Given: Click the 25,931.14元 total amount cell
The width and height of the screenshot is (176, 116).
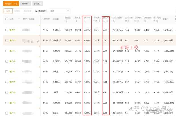Looking at the screenshot, I should point(118,30).
